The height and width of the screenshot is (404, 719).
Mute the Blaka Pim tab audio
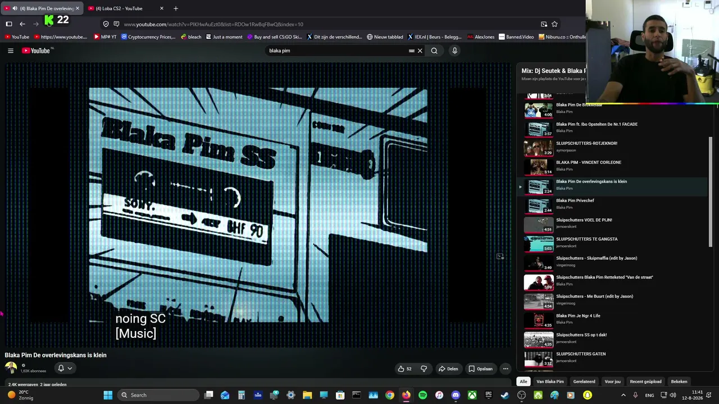(x=15, y=8)
